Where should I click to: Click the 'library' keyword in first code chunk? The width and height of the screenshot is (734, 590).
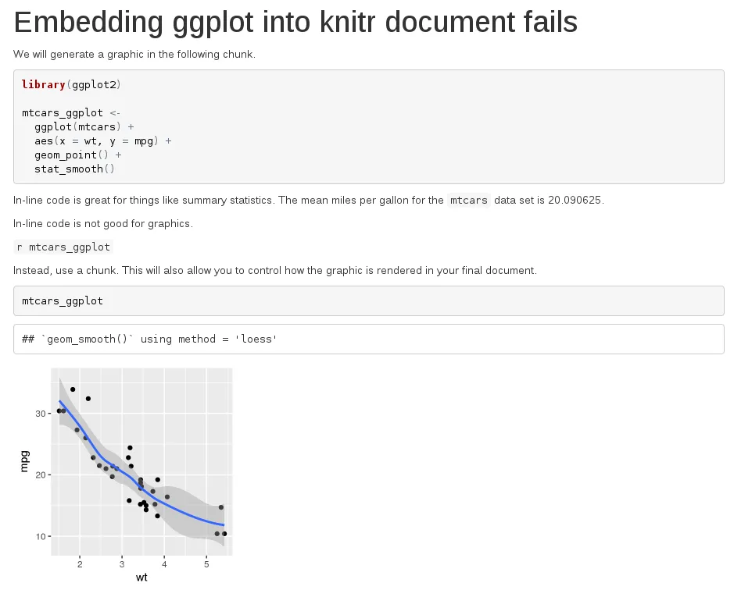pyautogui.click(x=44, y=84)
